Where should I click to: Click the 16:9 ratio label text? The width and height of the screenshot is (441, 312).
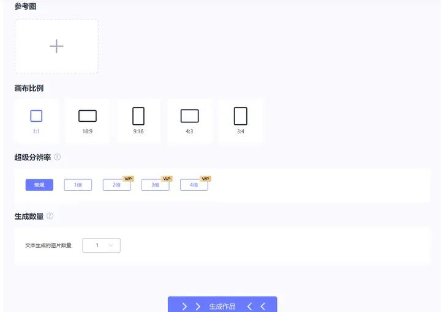coord(88,132)
